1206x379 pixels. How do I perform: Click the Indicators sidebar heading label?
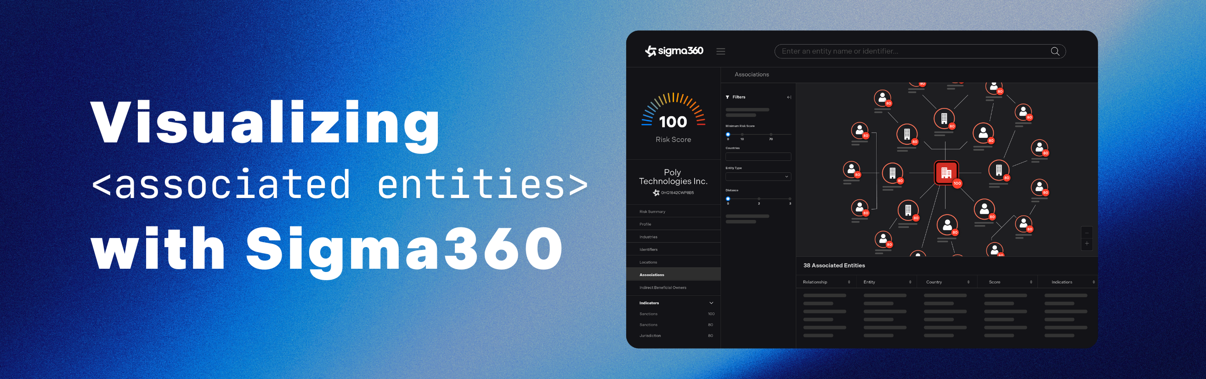(649, 303)
